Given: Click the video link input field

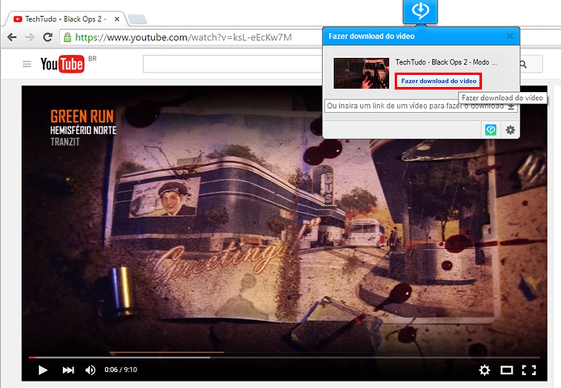Looking at the screenshot, I should [x=415, y=106].
